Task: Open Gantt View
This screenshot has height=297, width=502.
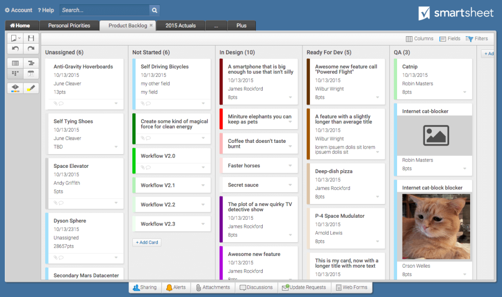Action: pyautogui.click(x=32, y=63)
